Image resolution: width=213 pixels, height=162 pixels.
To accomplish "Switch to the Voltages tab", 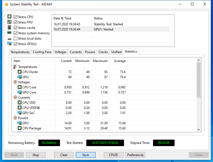I will 61,52.
